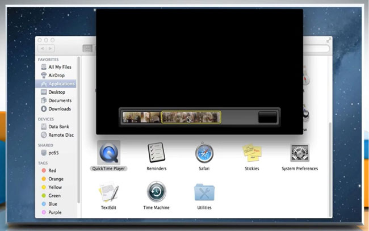Screen dimensions: 369x231
Task: Go back in the Finder window
Action: click(x=42, y=48)
